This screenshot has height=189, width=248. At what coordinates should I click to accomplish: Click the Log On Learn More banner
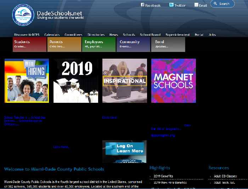pos(125,152)
